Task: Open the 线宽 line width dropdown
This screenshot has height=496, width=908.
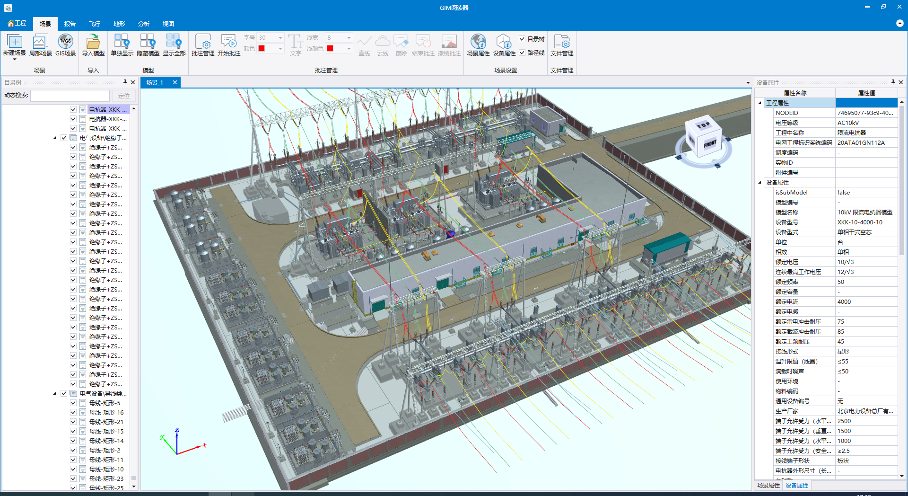Action: coord(349,38)
